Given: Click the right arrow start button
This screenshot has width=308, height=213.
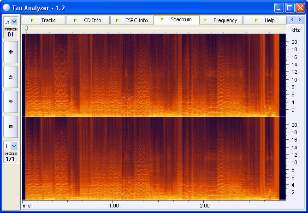Looking at the screenshot, I should click(11, 101).
